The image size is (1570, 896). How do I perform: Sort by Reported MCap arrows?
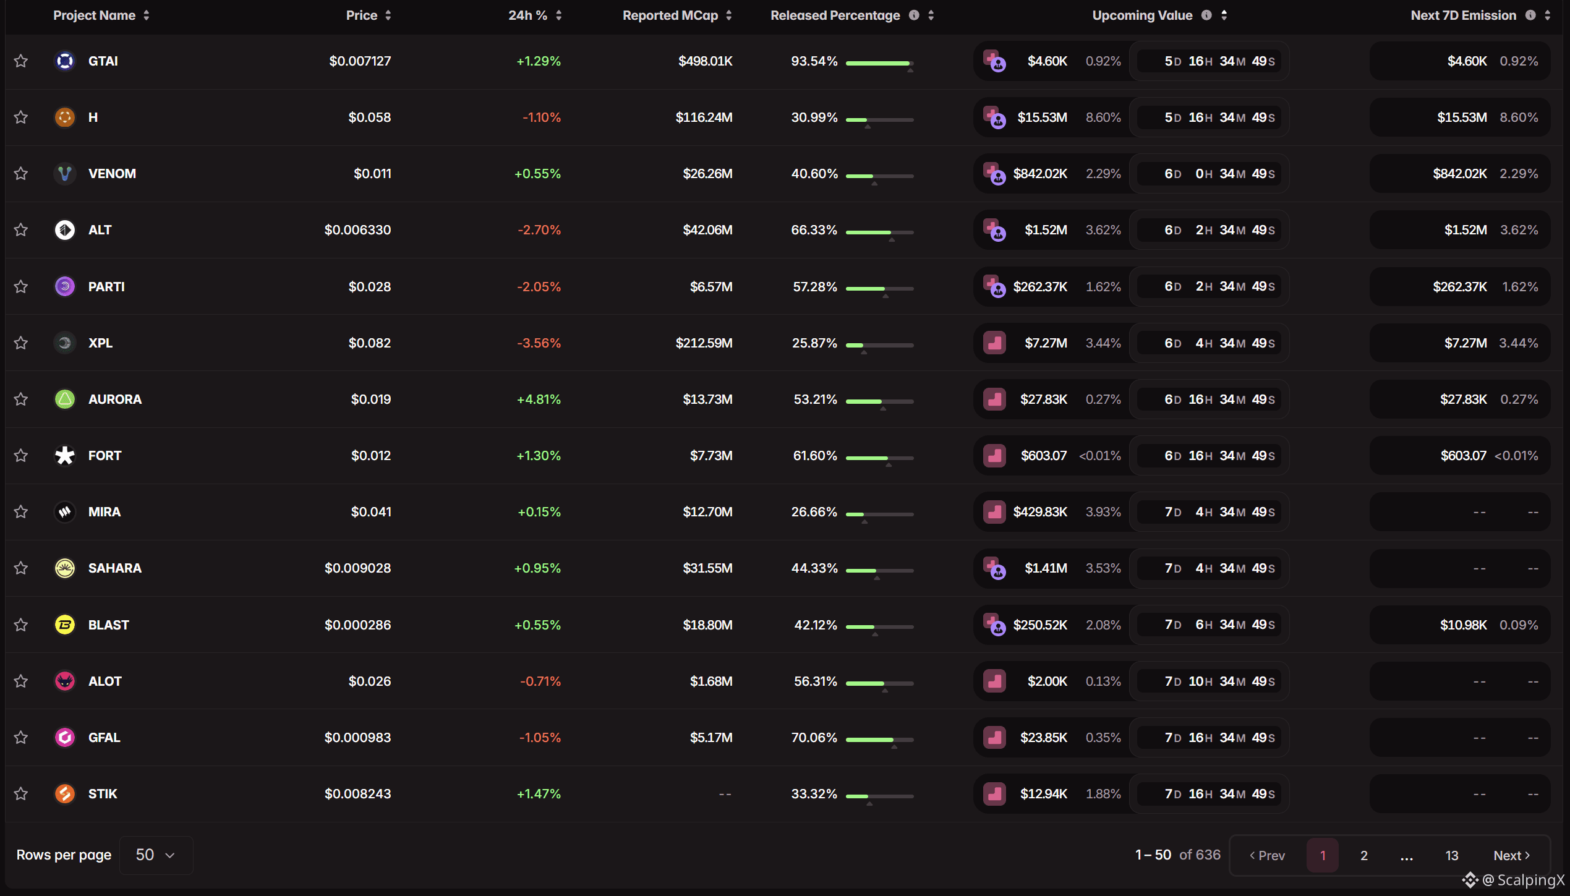(729, 15)
